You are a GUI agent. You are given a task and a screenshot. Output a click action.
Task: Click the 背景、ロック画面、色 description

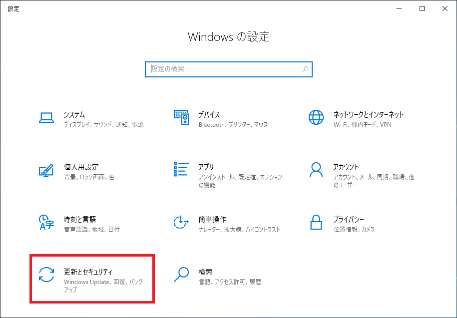click(x=89, y=177)
